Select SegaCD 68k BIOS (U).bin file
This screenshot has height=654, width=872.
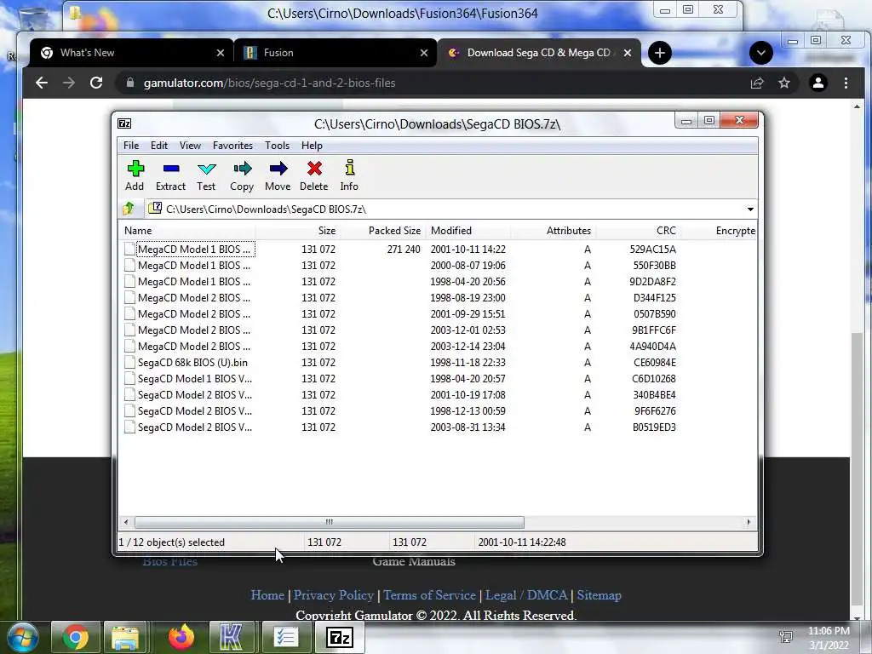coord(192,363)
